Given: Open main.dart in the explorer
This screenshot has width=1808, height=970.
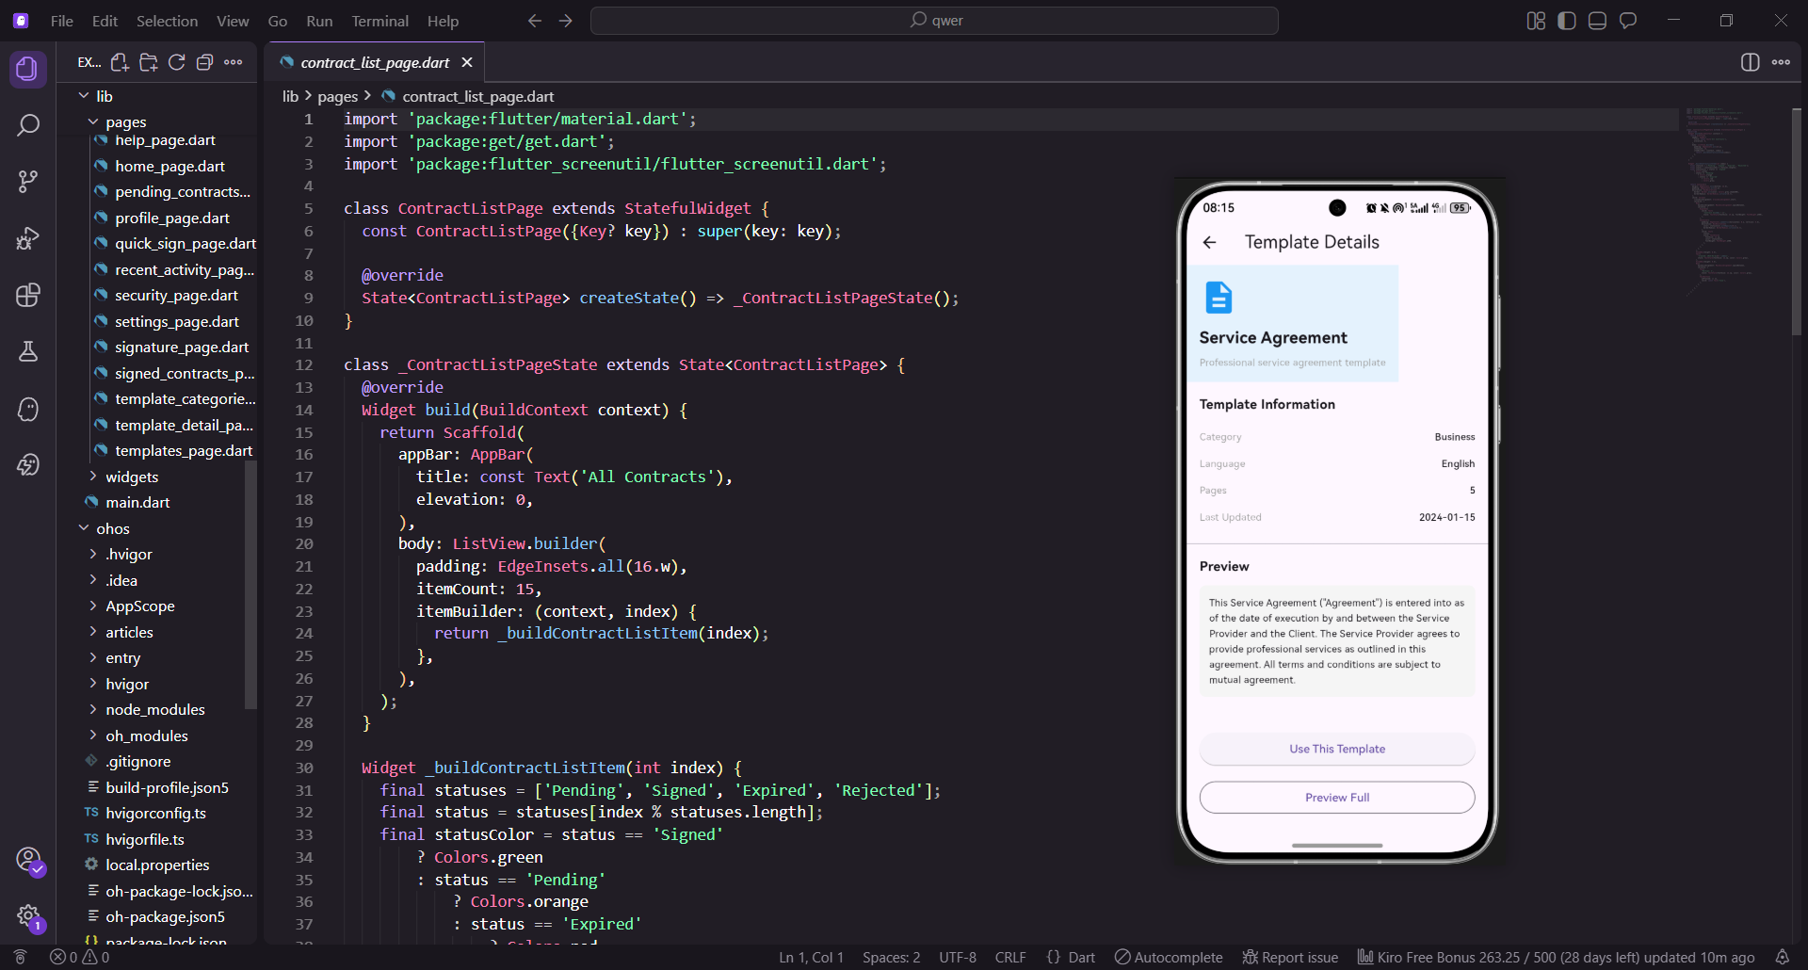Looking at the screenshot, I should (137, 502).
